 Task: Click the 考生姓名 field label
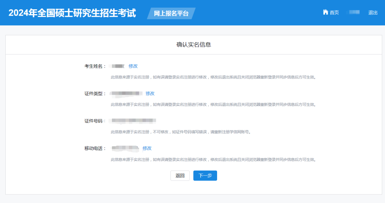(x=95, y=66)
